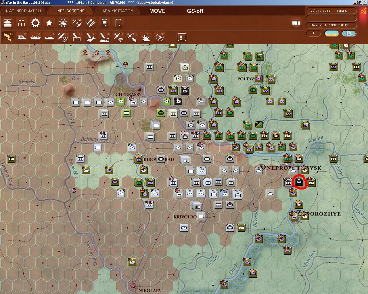Image resolution: width=368 pixels, height=294 pixels.
Task: Select F5 Air Recon mode icon
Action: [x=63, y=37]
